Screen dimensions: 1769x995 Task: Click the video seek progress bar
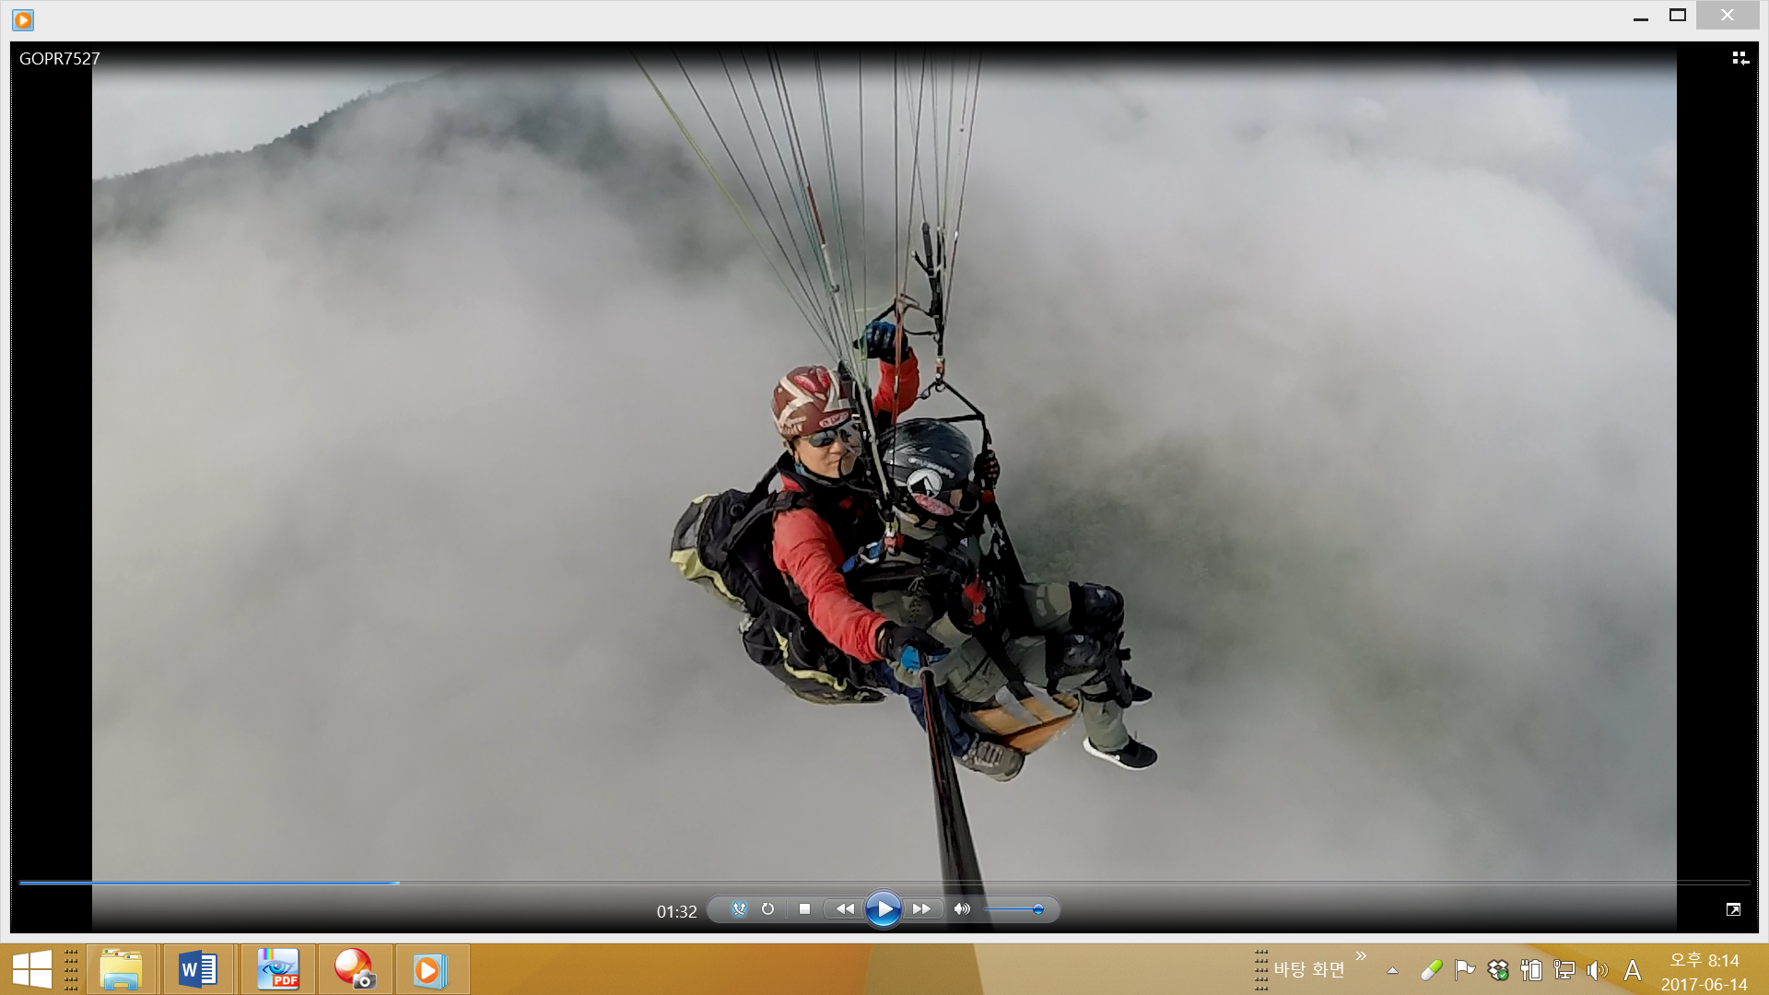(884, 883)
